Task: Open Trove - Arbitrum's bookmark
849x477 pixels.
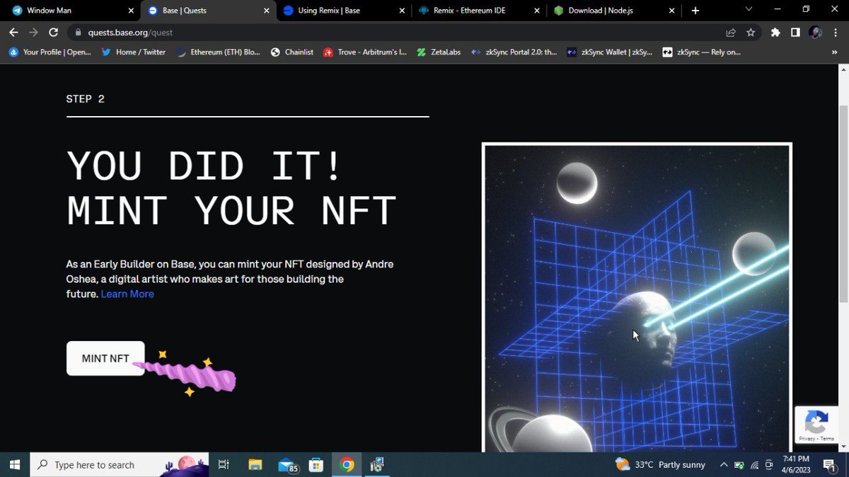Action: (x=365, y=52)
